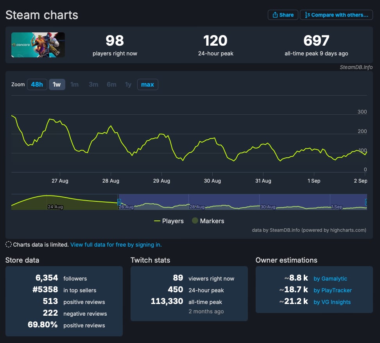
Task: Click the dashed circle limited-data icon
Action: (x=9, y=245)
